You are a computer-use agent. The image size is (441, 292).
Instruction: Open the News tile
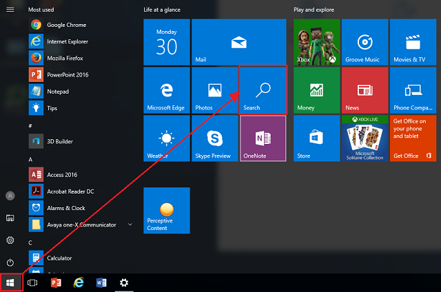pyautogui.click(x=365, y=90)
